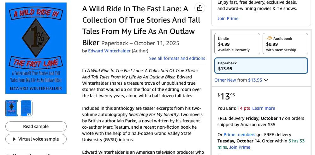Select the front cover thumbnail
The image size is (315, 155).
12,108
